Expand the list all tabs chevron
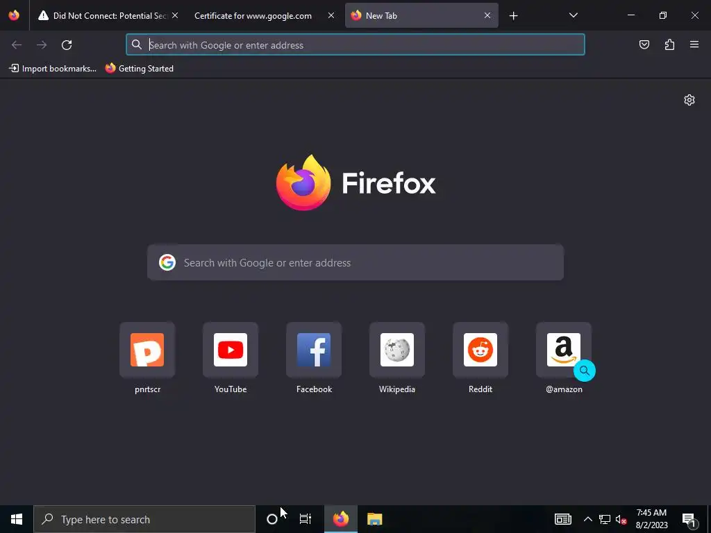 pyautogui.click(x=573, y=15)
